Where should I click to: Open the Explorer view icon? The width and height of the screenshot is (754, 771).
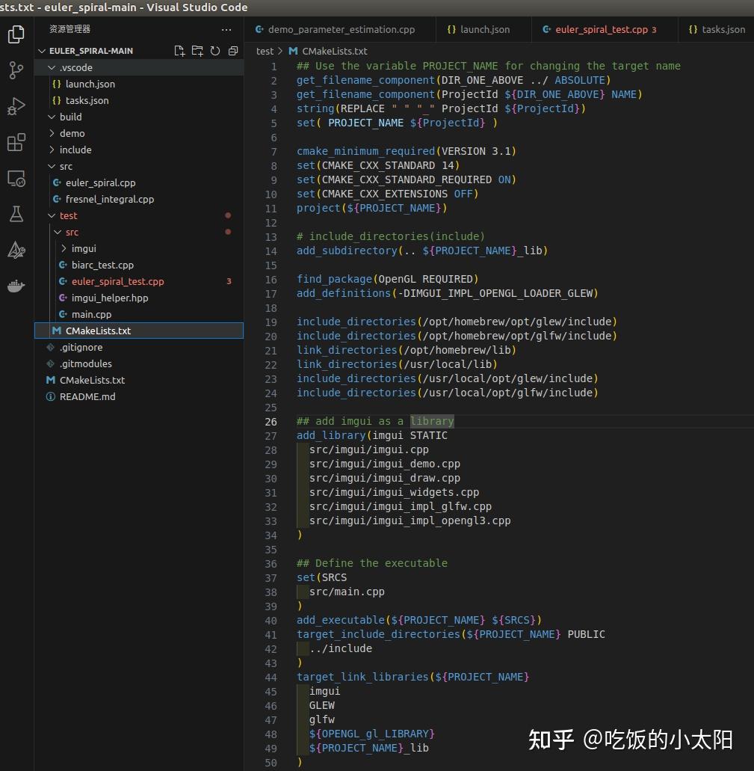pos(16,34)
